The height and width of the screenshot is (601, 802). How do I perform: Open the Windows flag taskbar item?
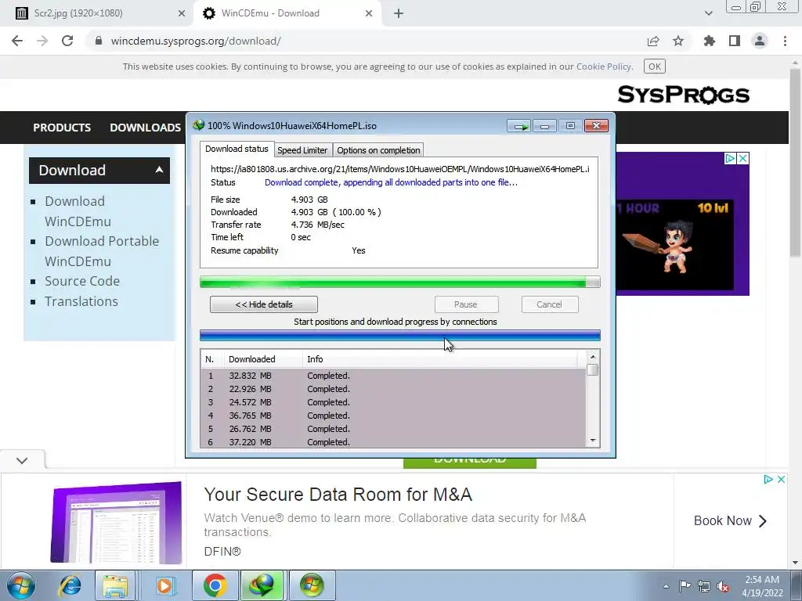point(312,585)
